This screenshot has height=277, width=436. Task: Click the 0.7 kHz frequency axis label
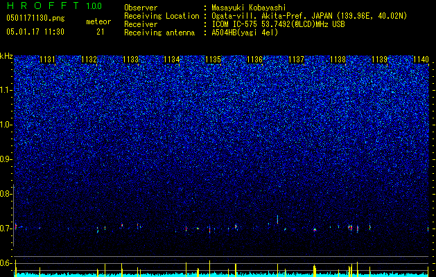[x=6, y=229]
